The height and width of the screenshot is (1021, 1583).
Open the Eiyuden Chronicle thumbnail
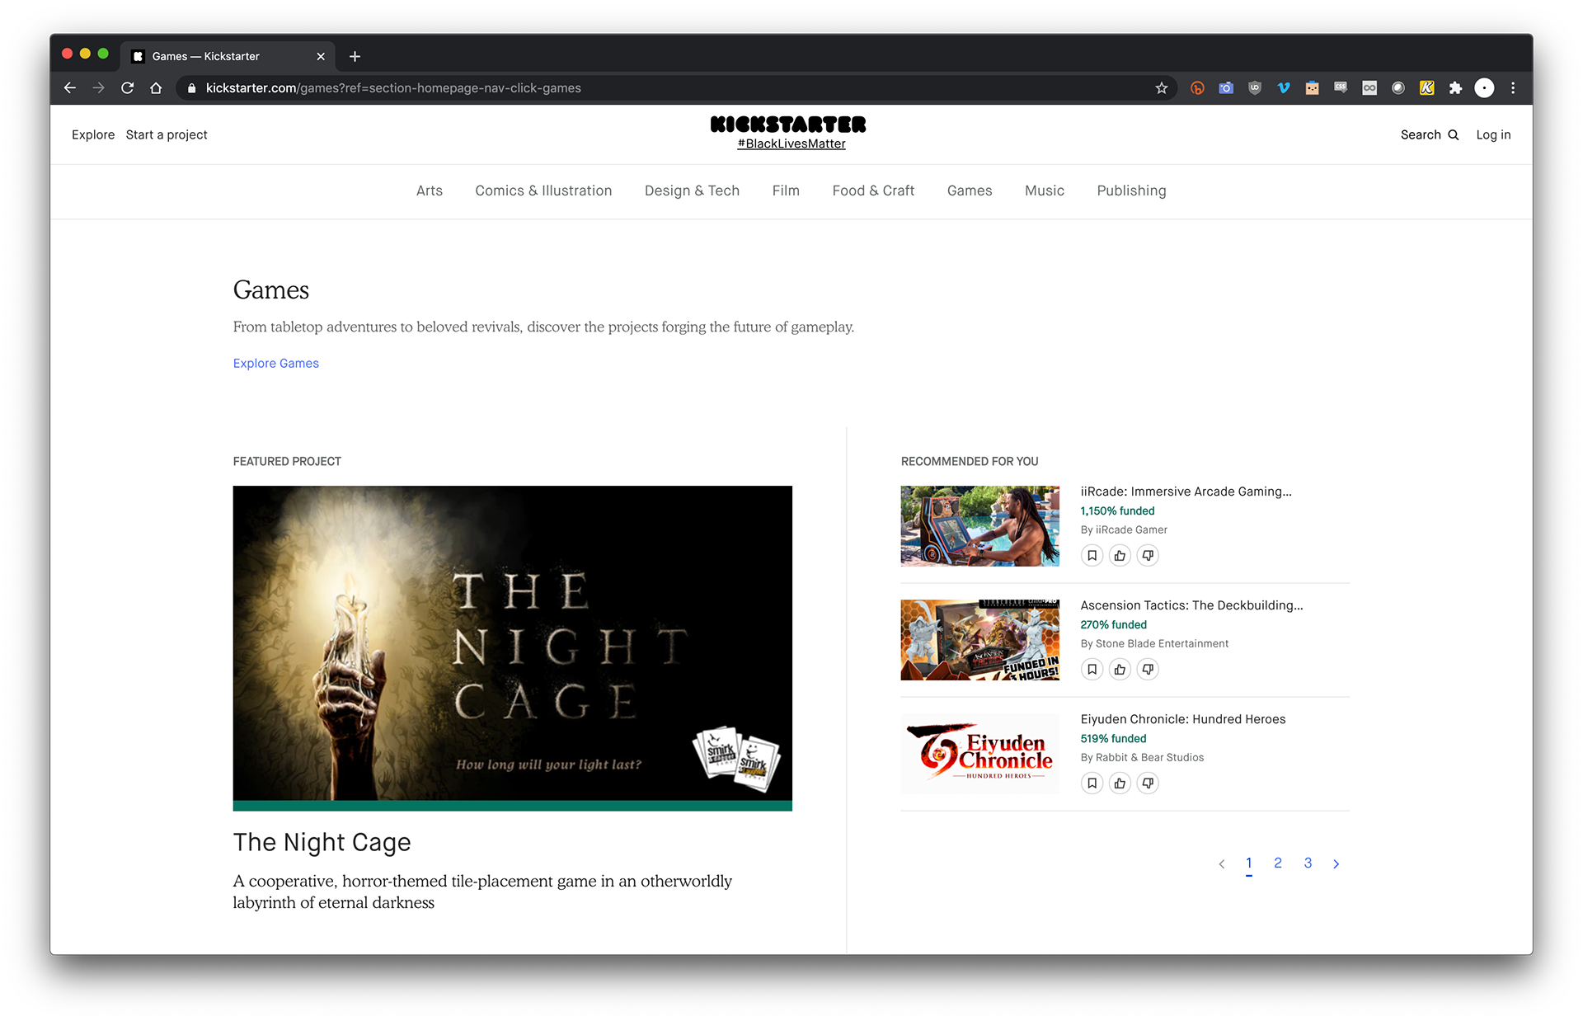979,754
